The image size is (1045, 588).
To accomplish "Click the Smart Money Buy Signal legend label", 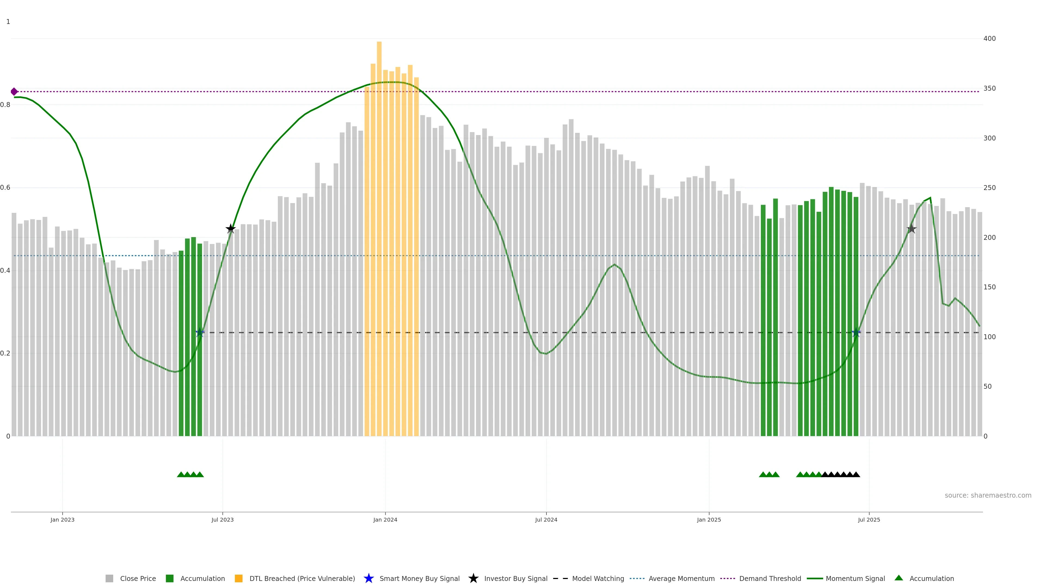I will click(419, 579).
